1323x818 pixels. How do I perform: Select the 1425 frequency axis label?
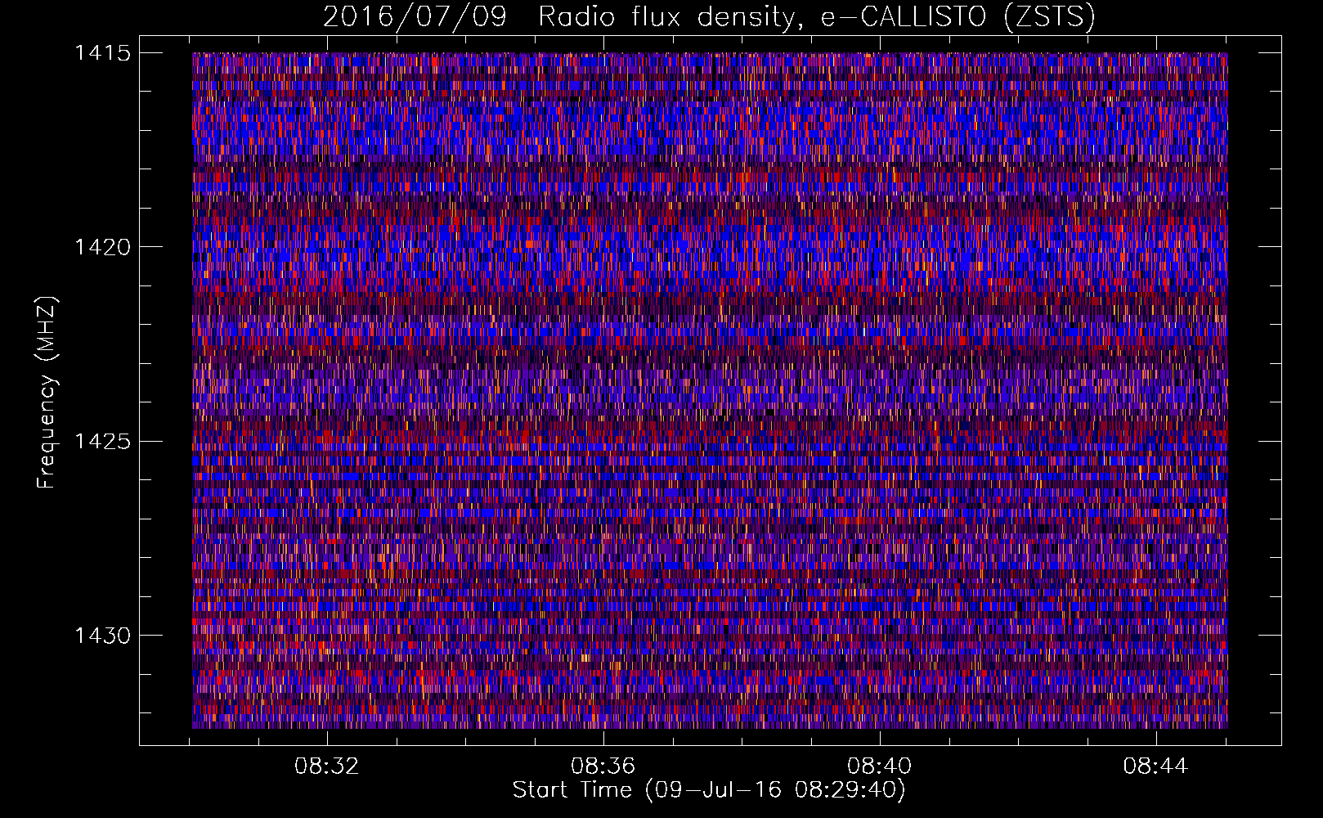tap(102, 442)
